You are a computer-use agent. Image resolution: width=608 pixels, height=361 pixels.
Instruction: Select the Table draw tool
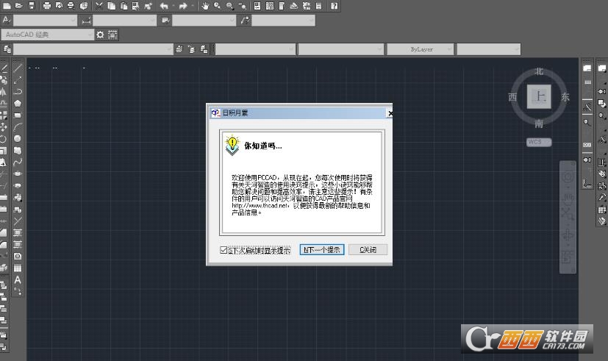coord(18,268)
